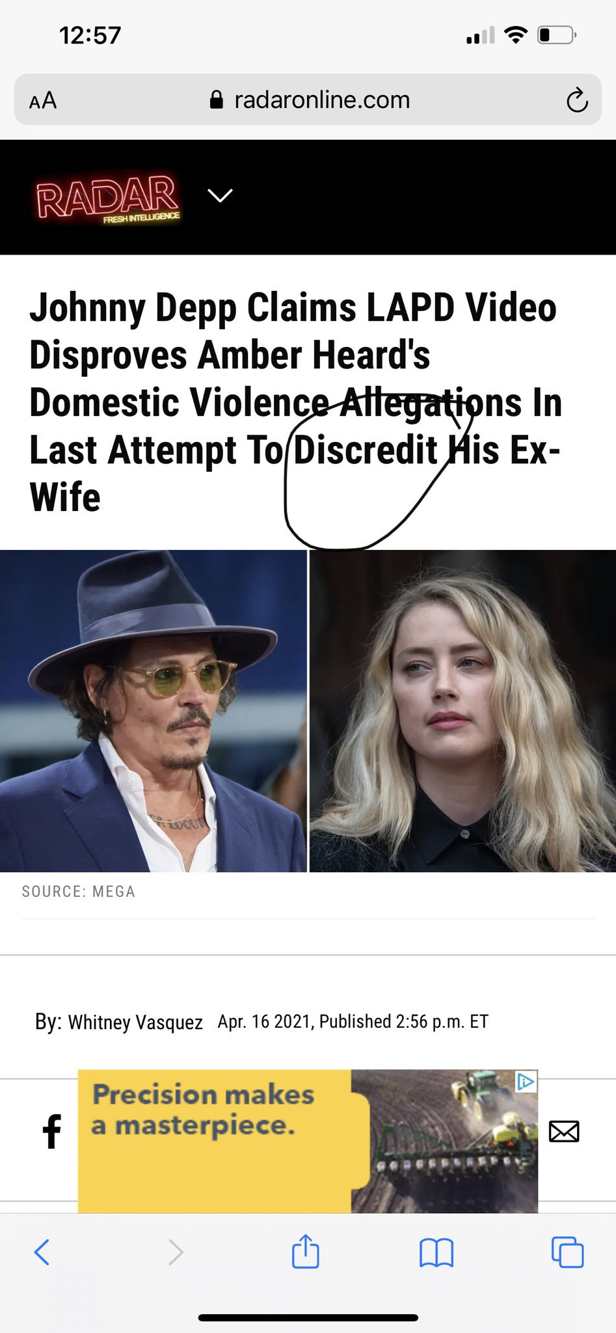
Task: Tap the Precision makes a masterpiece ad
Action: click(308, 1141)
